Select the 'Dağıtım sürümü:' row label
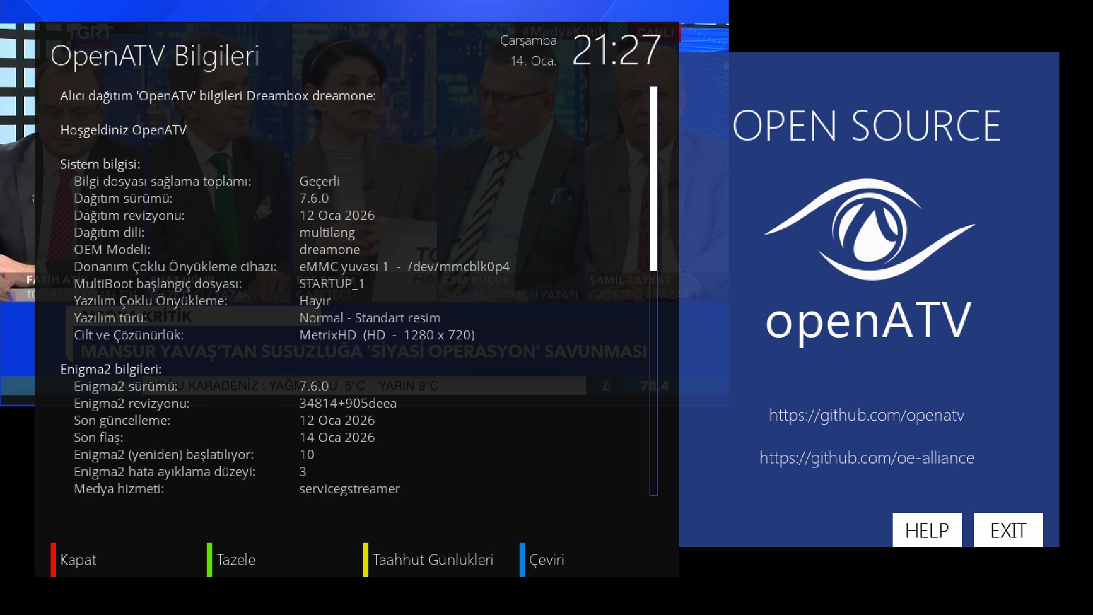Viewport: 1093px width, 615px height. (x=123, y=199)
